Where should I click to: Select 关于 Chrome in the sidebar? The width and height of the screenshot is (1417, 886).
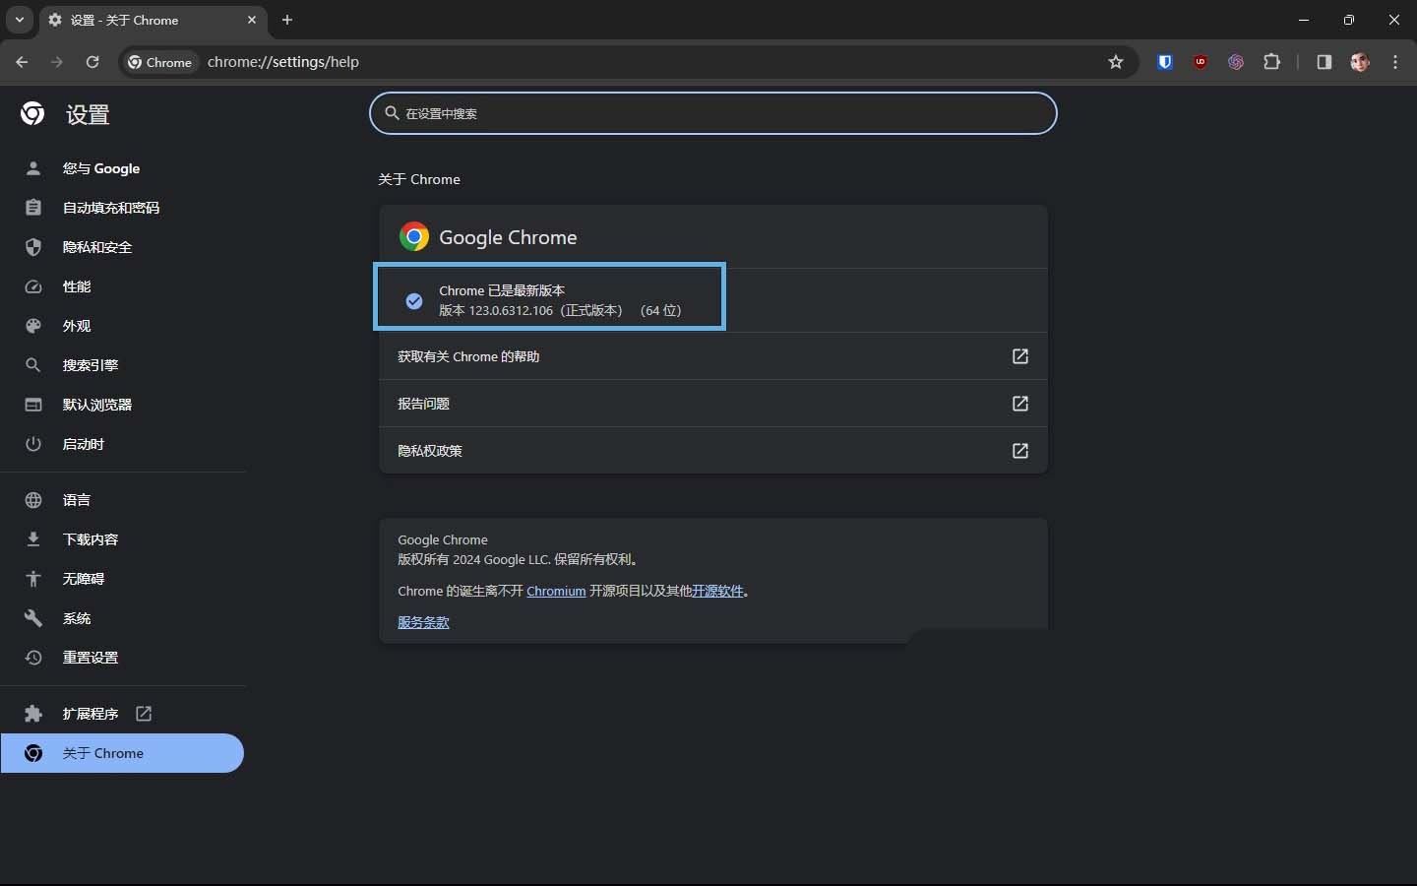coord(122,753)
